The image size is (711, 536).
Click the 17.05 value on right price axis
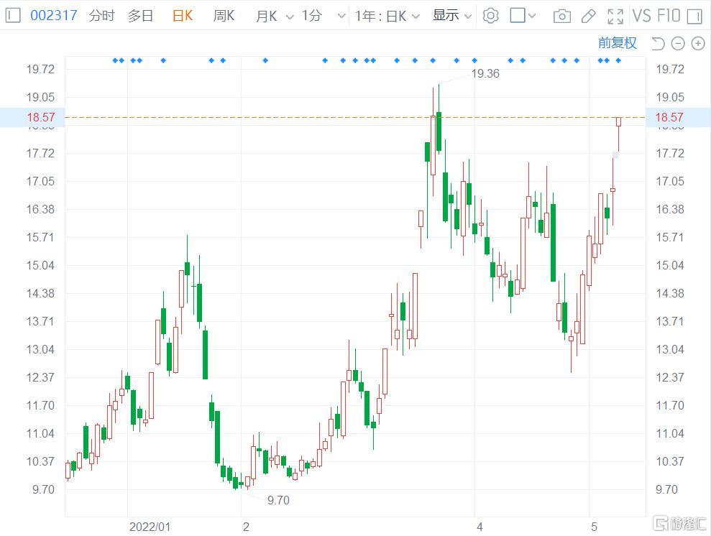pyautogui.click(x=670, y=181)
